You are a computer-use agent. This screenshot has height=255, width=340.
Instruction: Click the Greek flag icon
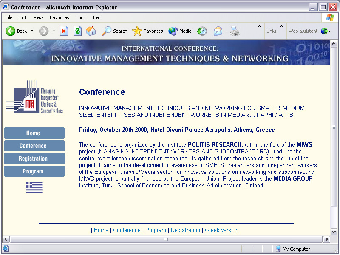coord(34,187)
